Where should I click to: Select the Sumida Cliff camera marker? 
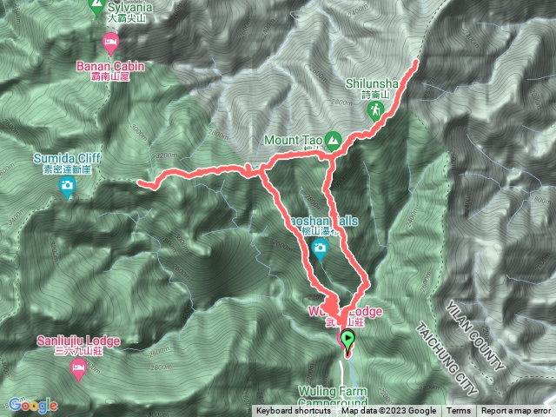tap(67, 188)
